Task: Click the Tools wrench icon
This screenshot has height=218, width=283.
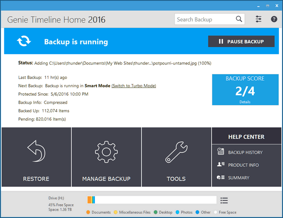Action: click(x=176, y=152)
